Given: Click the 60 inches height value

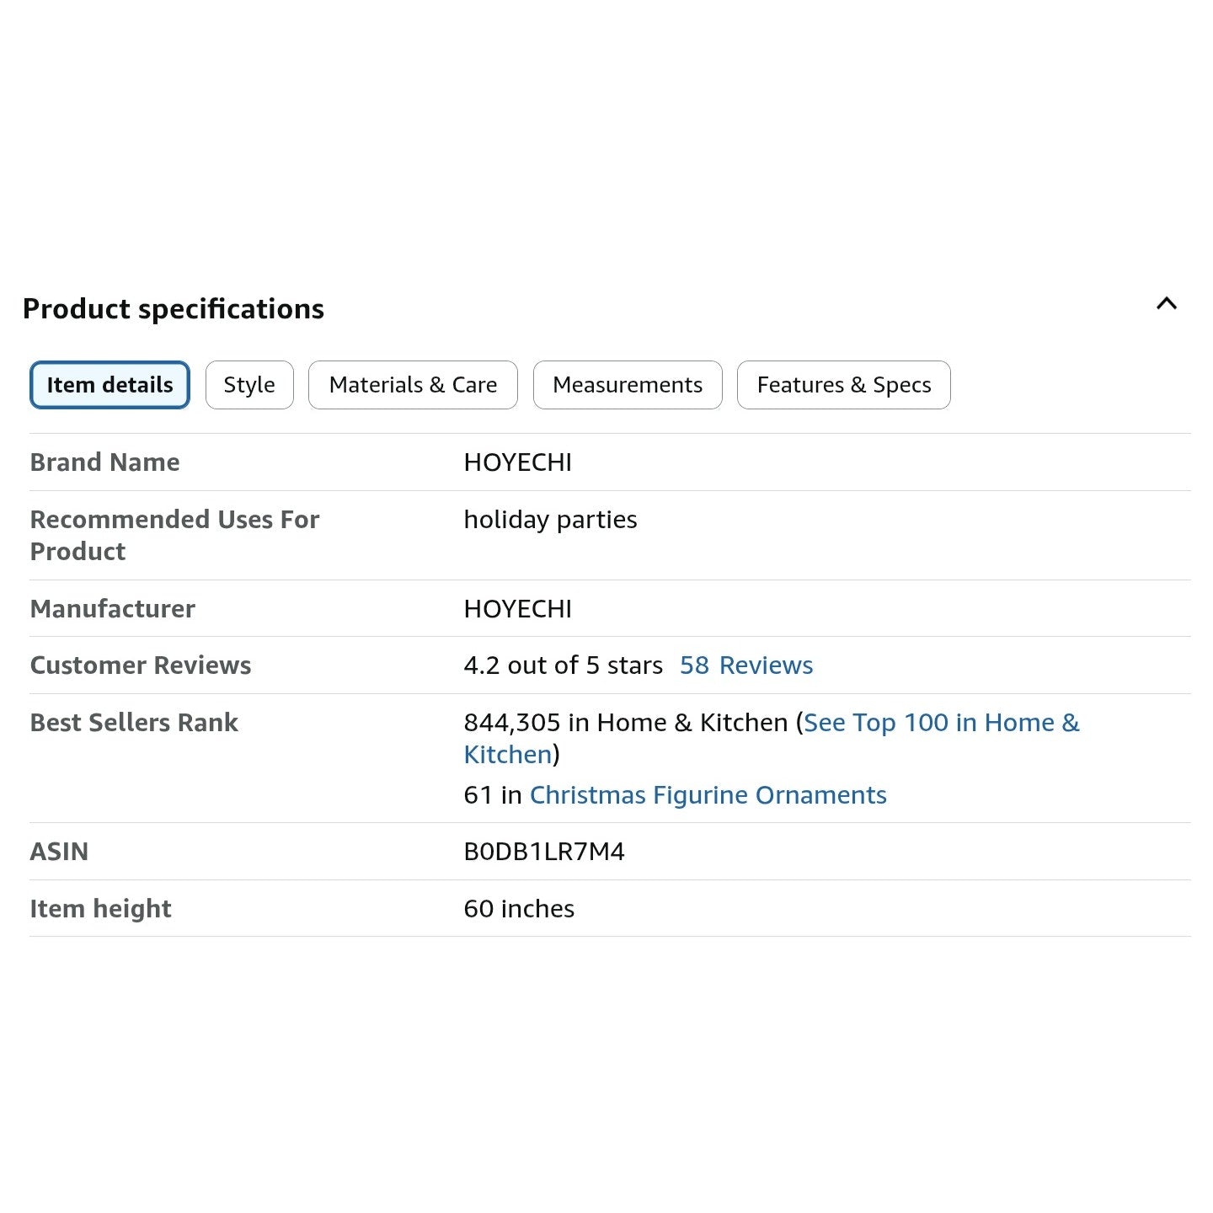Looking at the screenshot, I should [x=519, y=909].
